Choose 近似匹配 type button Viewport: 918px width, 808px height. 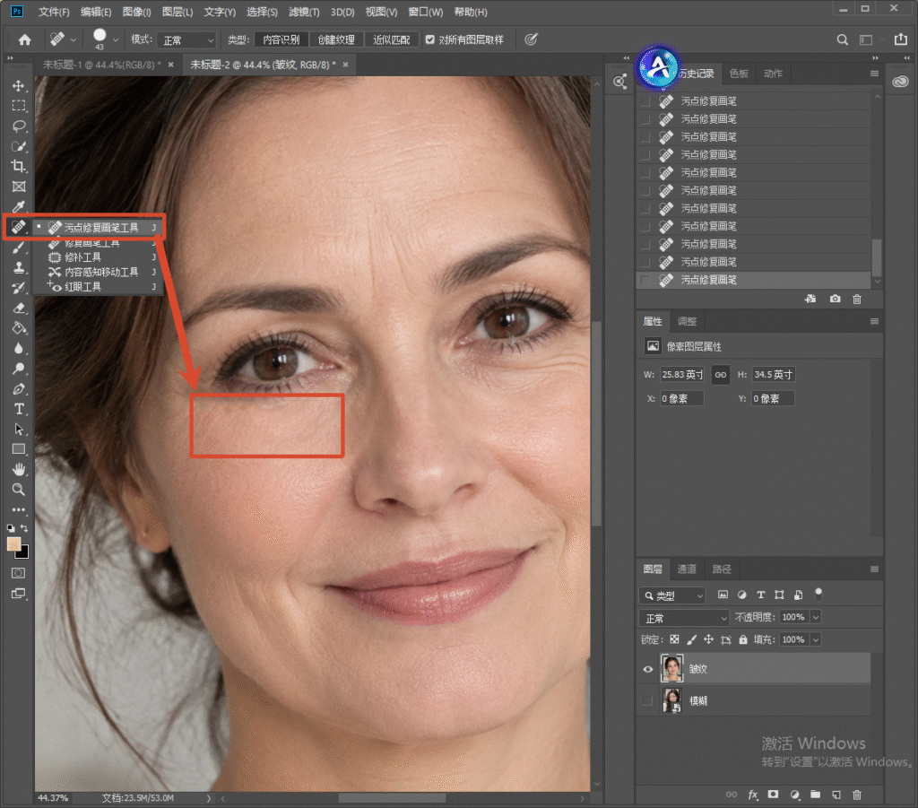[x=392, y=39]
